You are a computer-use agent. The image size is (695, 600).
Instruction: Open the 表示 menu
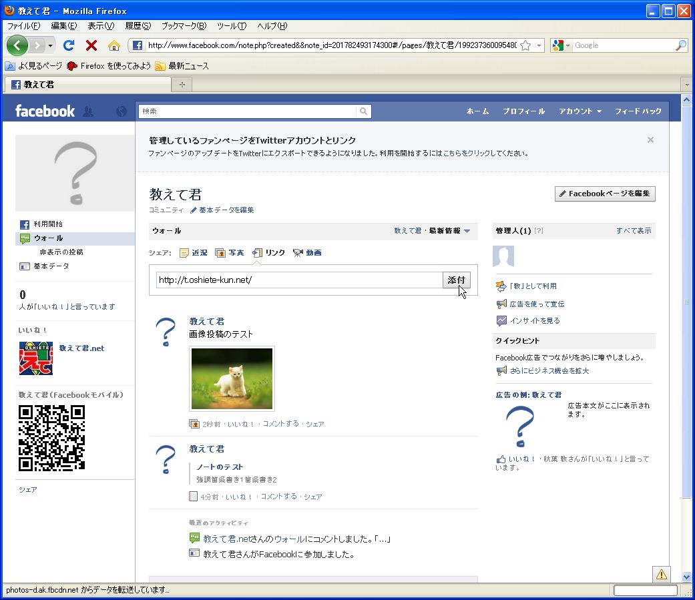(101, 26)
